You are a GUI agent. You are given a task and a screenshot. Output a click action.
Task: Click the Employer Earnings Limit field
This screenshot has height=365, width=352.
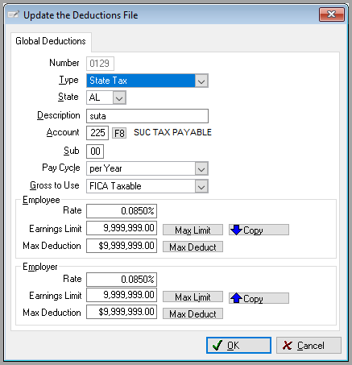122,295
